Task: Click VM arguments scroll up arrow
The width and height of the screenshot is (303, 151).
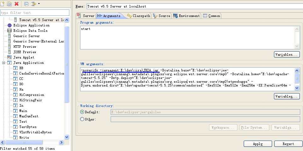Action: click(297, 70)
